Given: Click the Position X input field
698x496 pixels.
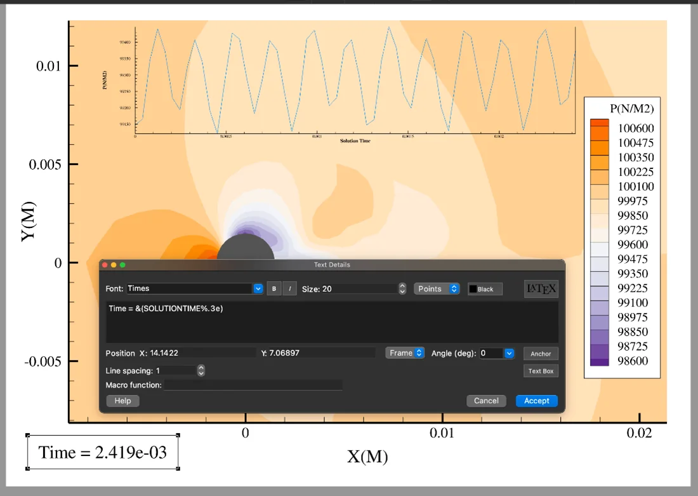Looking at the screenshot, I should 202,353.
